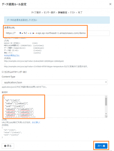
Task: Select the テスト breadcrumb step
Action: click(72, 13)
